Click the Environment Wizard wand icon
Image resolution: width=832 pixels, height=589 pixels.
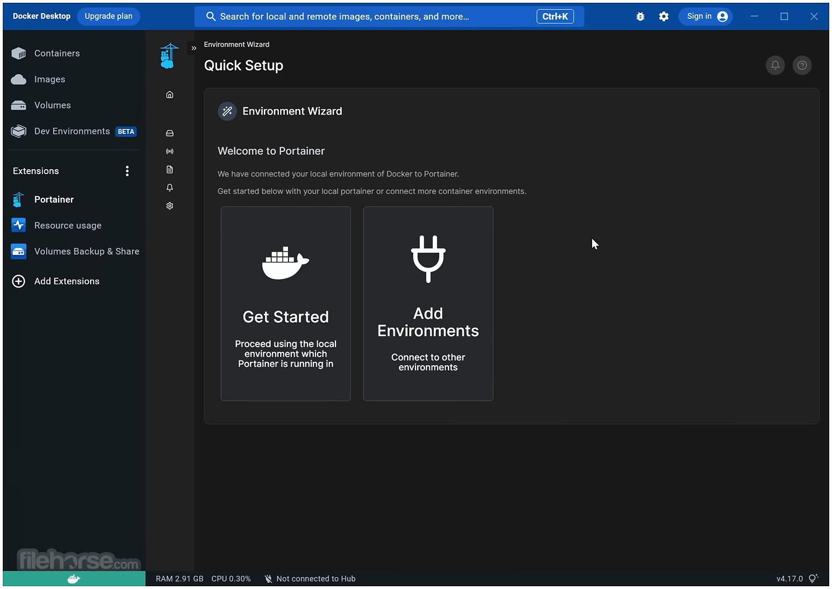(227, 111)
